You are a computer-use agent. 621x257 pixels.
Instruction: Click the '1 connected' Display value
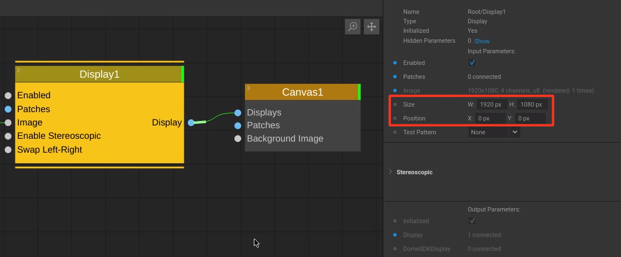pyautogui.click(x=484, y=235)
